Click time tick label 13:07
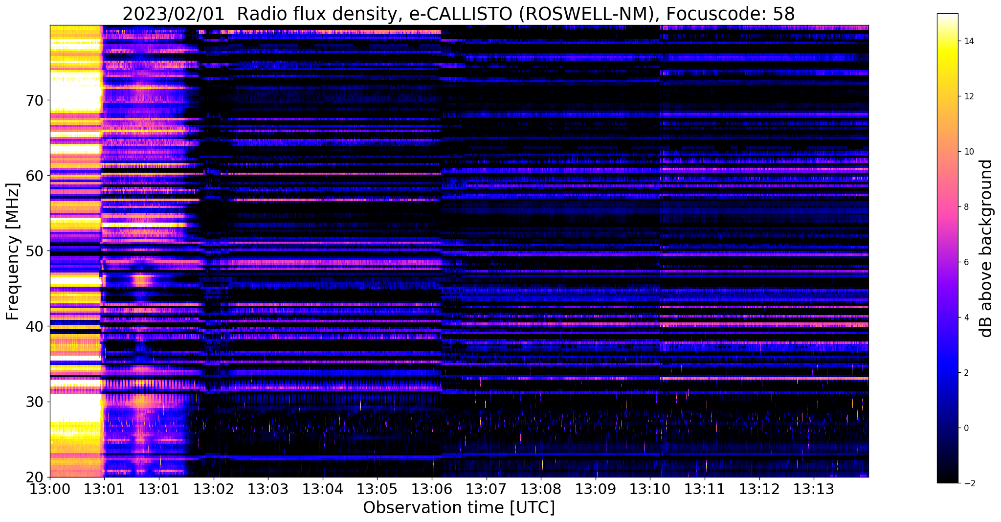The image size is (1001, 522). click(487, 489)
